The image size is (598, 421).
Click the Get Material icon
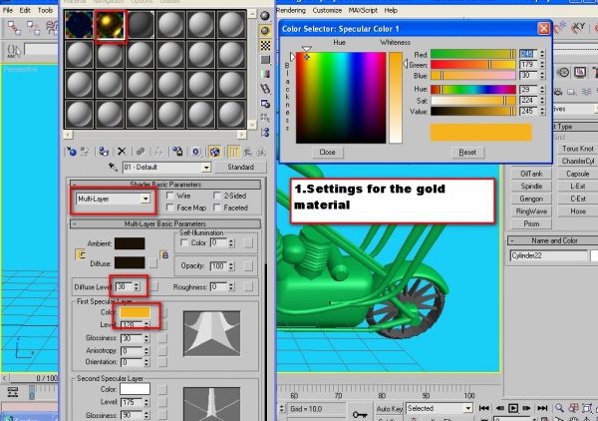click(x=71, y=152)
